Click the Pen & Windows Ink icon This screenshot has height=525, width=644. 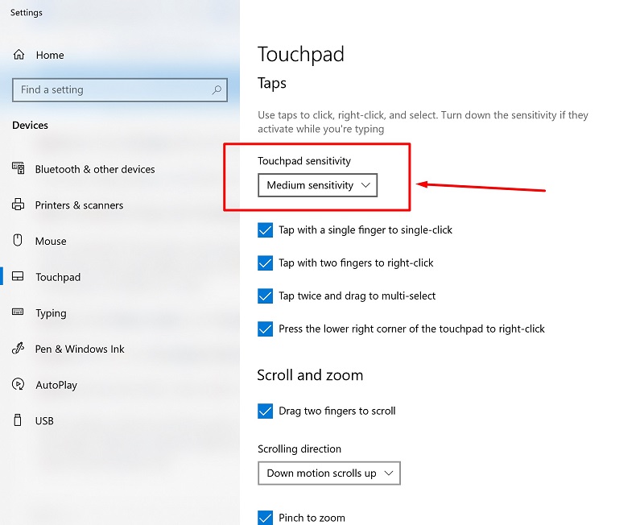(19, 349)
